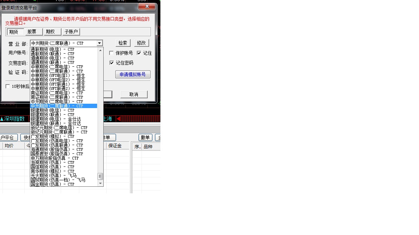Switch to the 子账户 tab
This screenshot has height=235, width=419.
tap(71, 32)
